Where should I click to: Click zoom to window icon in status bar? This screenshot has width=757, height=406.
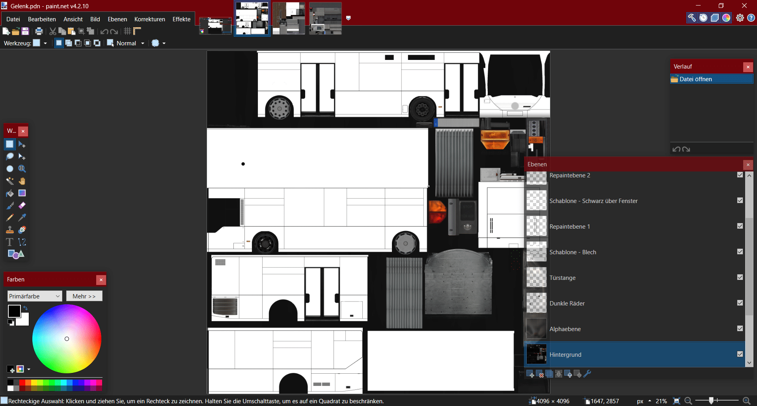click(x=677, y=401)
